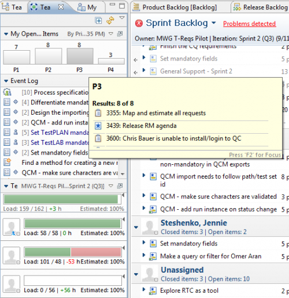Detach the My Open Items section icon
This screenshot has height=298, width=289.
(120, 34)
